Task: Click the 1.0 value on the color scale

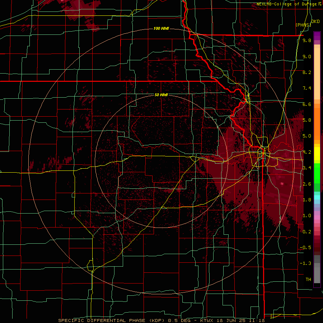Action: coord(307,216)
